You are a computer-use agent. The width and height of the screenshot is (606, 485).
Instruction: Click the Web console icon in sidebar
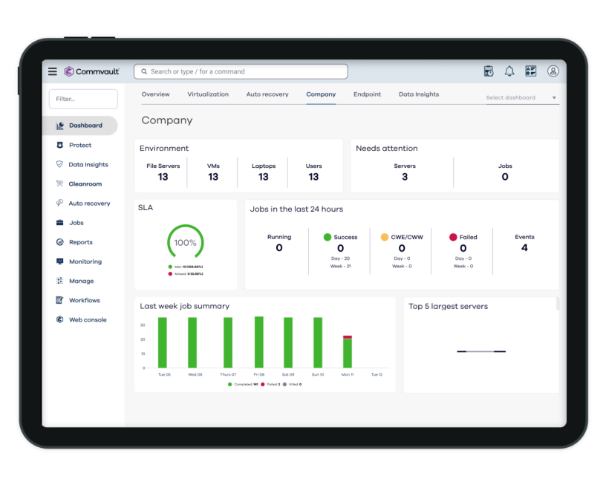[60, 320]
